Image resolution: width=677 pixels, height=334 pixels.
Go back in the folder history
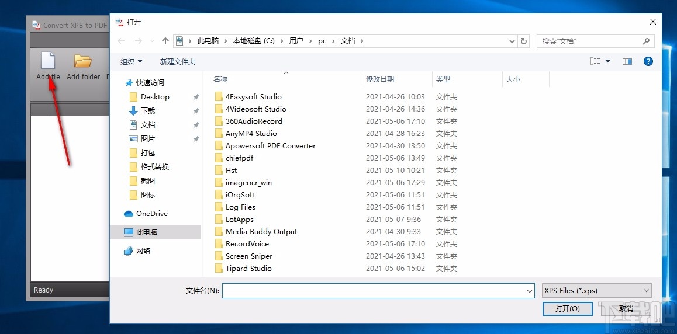coord(122,41)
